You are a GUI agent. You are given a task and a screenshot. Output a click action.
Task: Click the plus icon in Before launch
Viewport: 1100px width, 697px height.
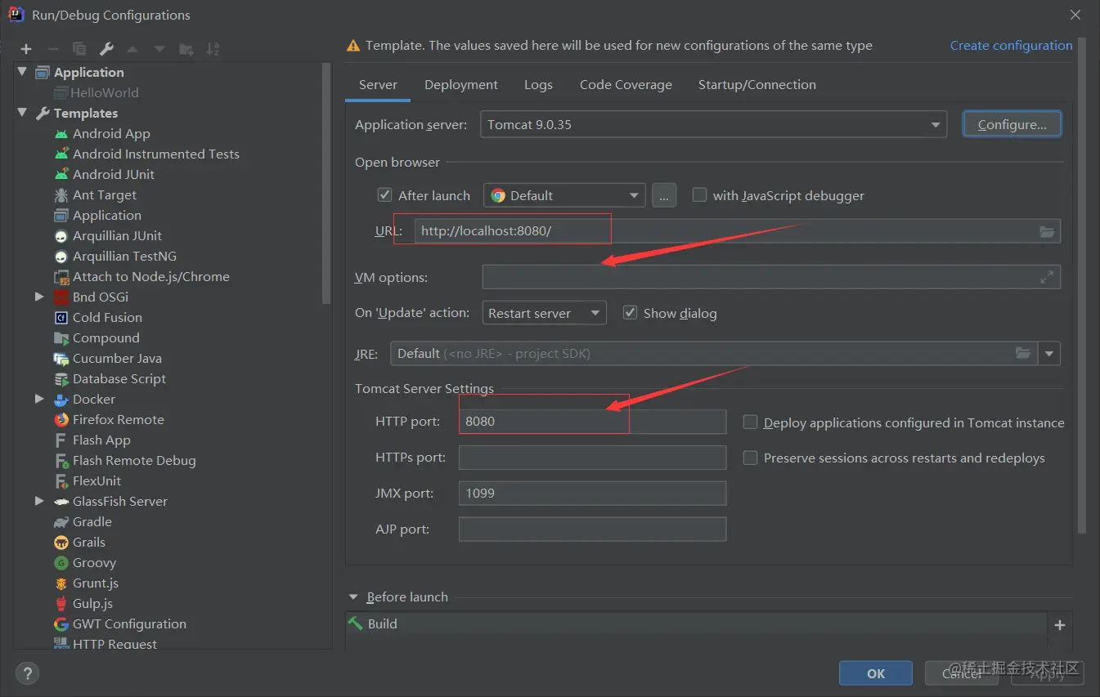click(x=1060, y=624)
